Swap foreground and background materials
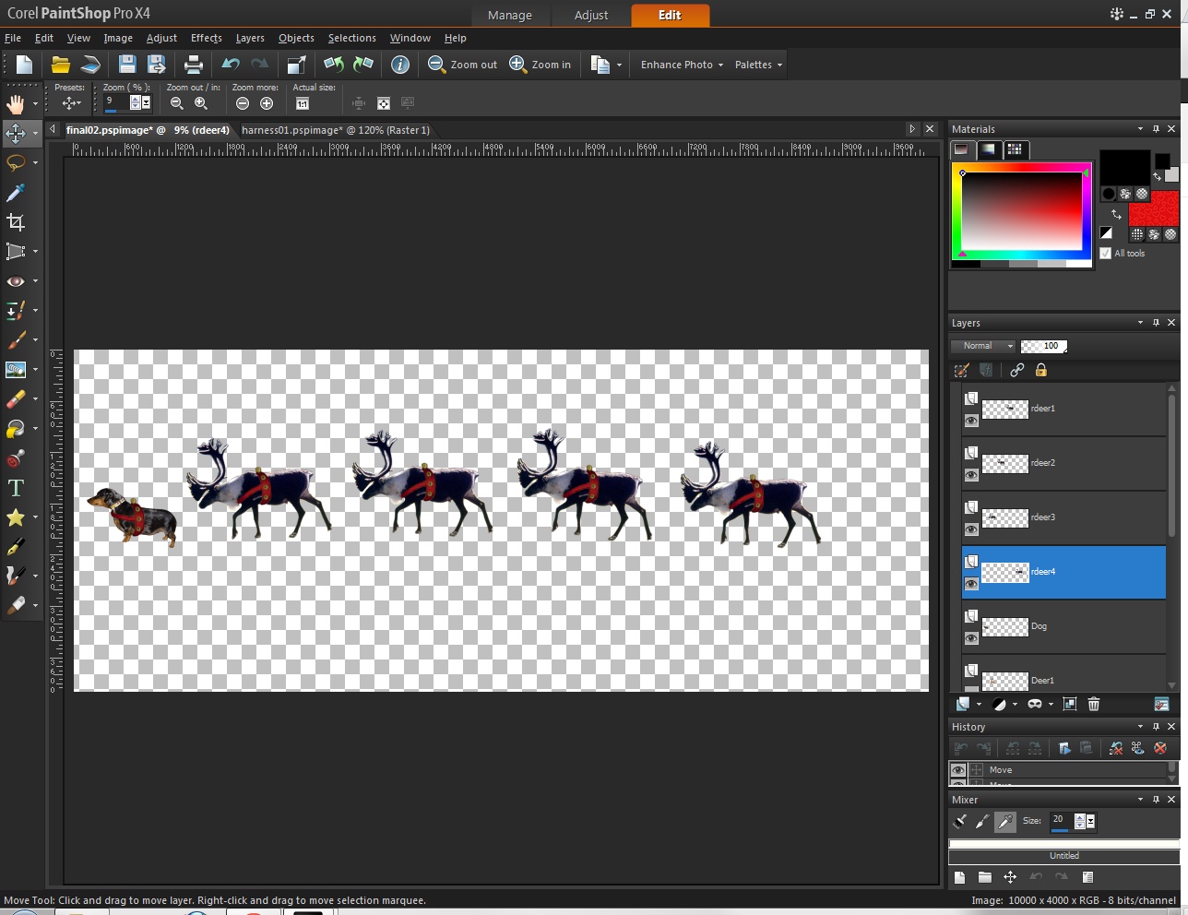 click(1116, 214)
